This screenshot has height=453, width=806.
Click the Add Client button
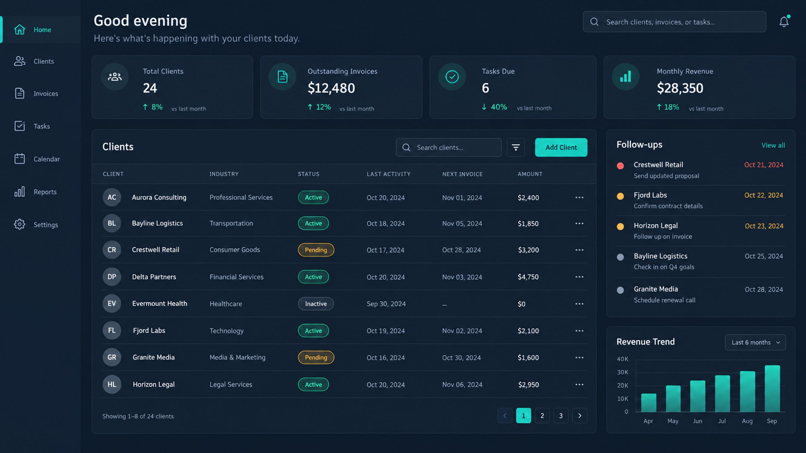(561, 147)
